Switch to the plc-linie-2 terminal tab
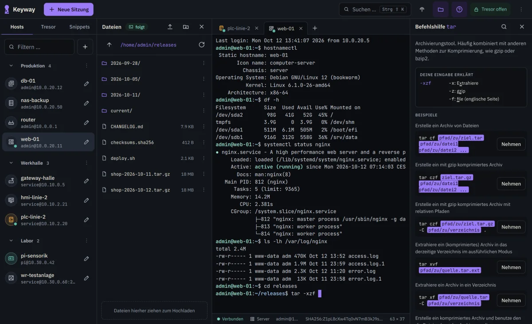 238,28
